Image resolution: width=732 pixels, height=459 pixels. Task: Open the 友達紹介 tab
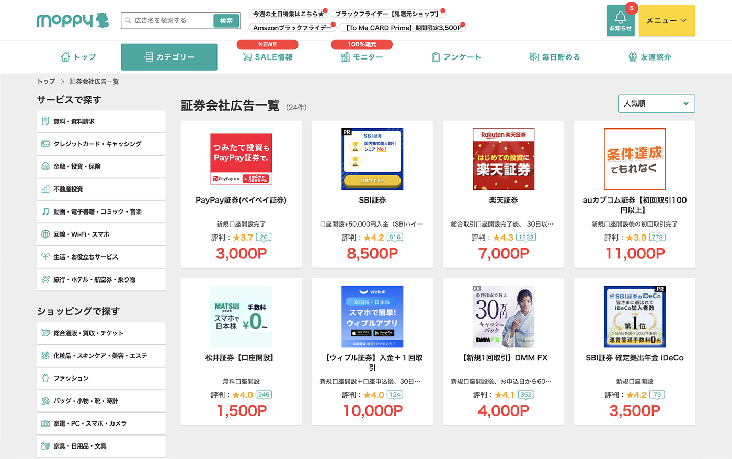click(650, 57)
